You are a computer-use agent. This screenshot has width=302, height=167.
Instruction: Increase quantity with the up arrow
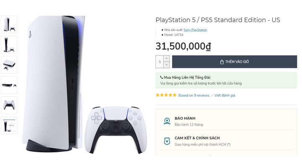coord(167,58)
